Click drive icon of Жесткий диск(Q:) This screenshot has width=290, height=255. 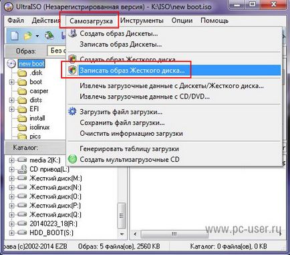click(22, 214)
